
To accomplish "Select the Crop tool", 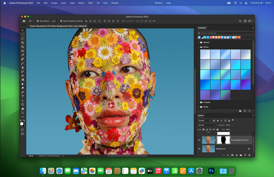I will [23, 47].
